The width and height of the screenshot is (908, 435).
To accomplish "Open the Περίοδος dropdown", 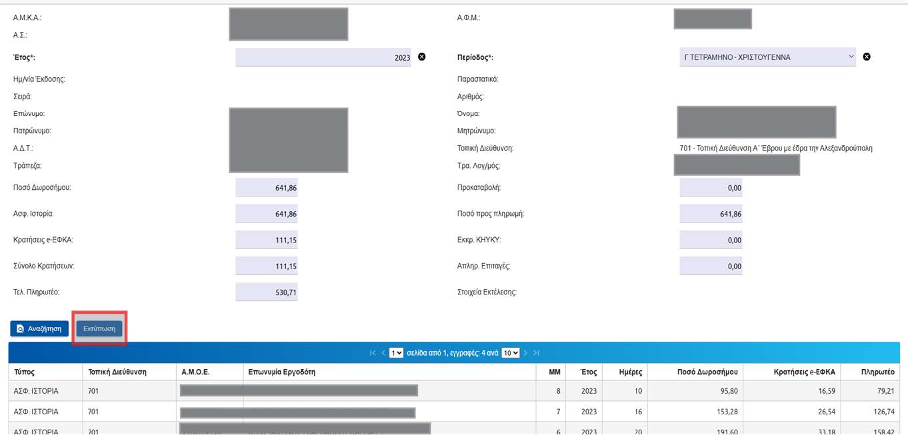I will point(767,57).
